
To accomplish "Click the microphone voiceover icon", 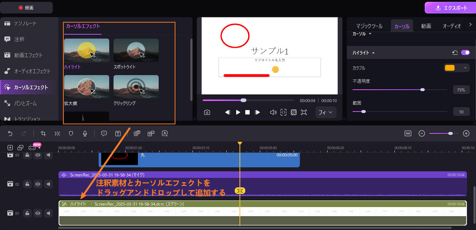I will click(85, 133).
